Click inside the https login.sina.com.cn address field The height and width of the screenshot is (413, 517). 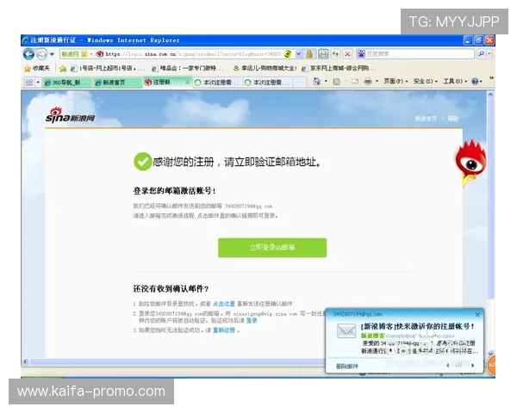(x=193, y=54)
